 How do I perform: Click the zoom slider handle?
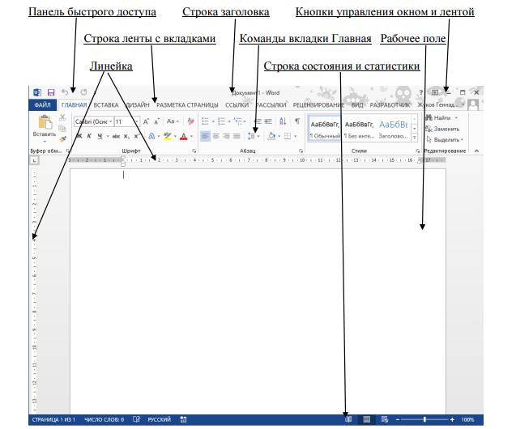point(424,419)
